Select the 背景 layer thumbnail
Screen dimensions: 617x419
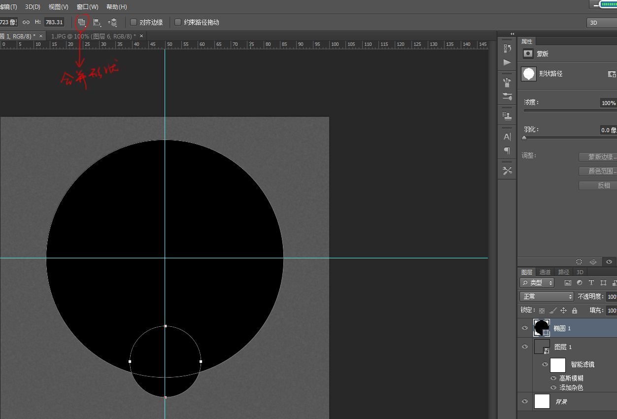[542, 401]
